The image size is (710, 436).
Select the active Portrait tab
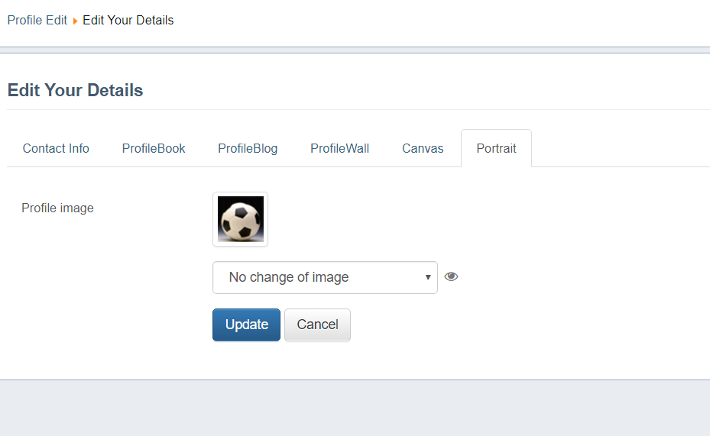coord(496,148)
